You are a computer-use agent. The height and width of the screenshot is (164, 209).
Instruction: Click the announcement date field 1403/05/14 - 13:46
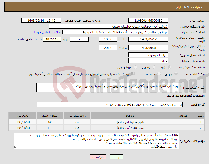41,21
